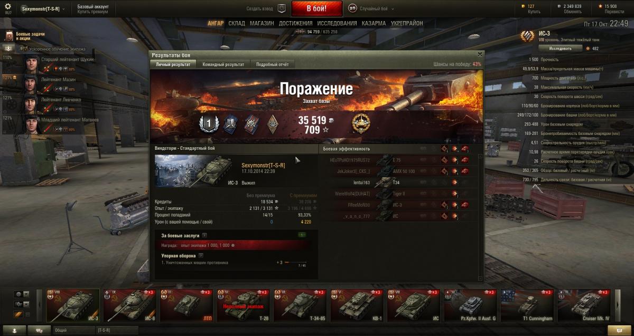This screenshot has width=634, height=336.
Task: Select the mastery badge medal icon
Action: pyautogui.click(x=361, y=123)
